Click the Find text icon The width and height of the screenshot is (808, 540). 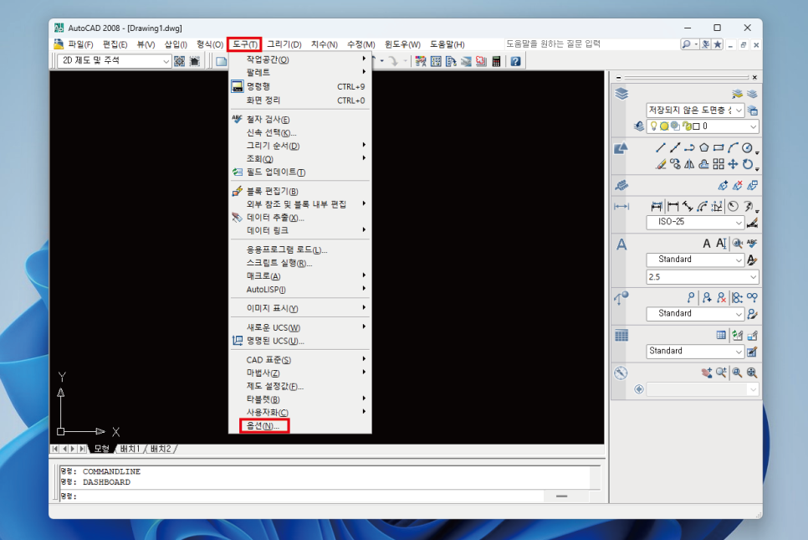(x=738, y=244)
